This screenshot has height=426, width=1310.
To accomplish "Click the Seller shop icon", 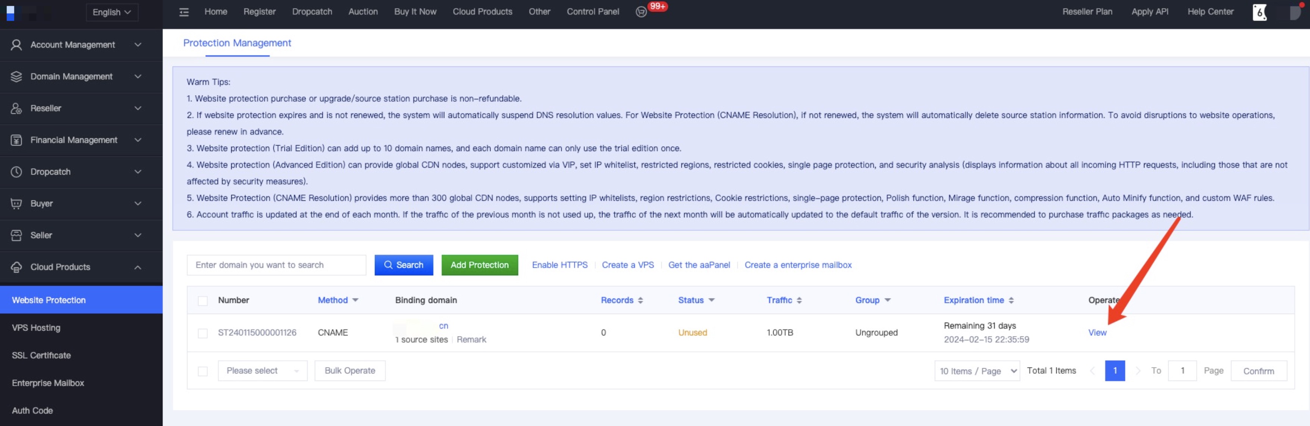I will 16,235.
